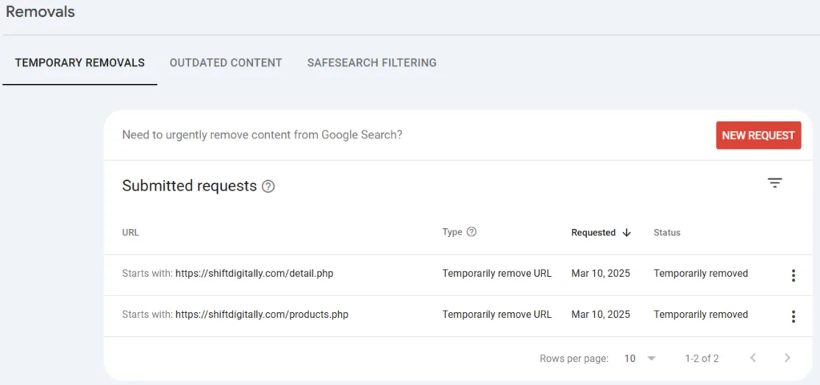Screen dimensions: 820x385
Task: Click Temporarily removed status for detail.php
Action: coord(701,273)
